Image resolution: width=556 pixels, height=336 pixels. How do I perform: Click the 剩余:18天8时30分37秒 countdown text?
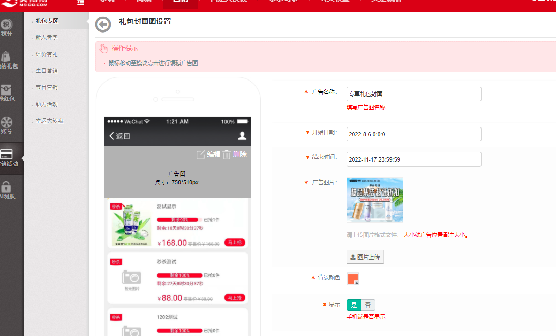(180, 228)
